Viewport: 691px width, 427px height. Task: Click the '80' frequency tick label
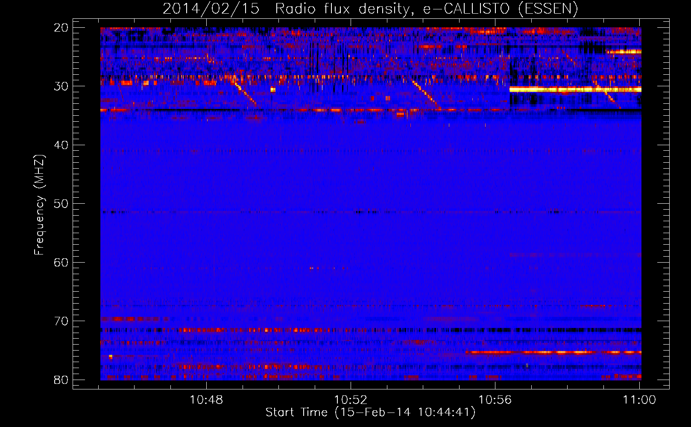(x=61, y=380)
